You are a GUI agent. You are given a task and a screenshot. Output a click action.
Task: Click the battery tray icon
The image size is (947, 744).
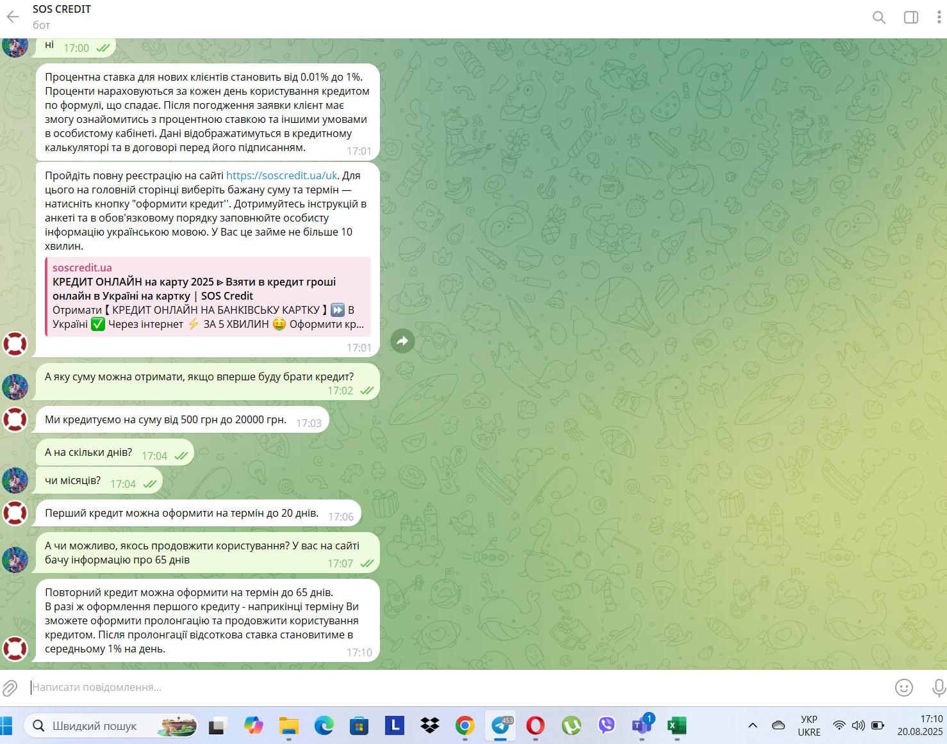point(878,725)
